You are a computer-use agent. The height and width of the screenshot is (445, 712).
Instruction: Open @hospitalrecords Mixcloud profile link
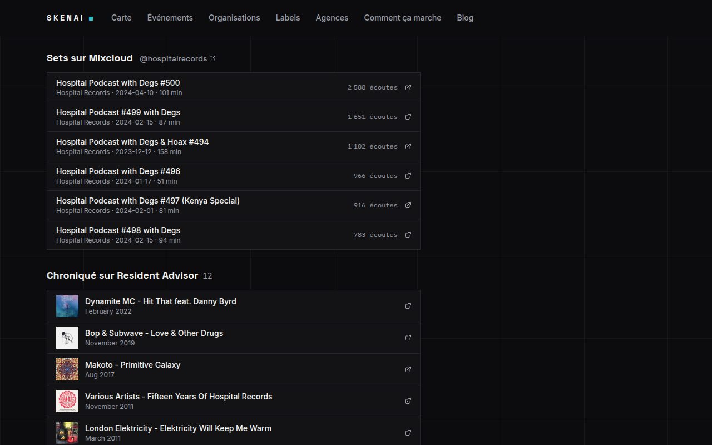177,58
